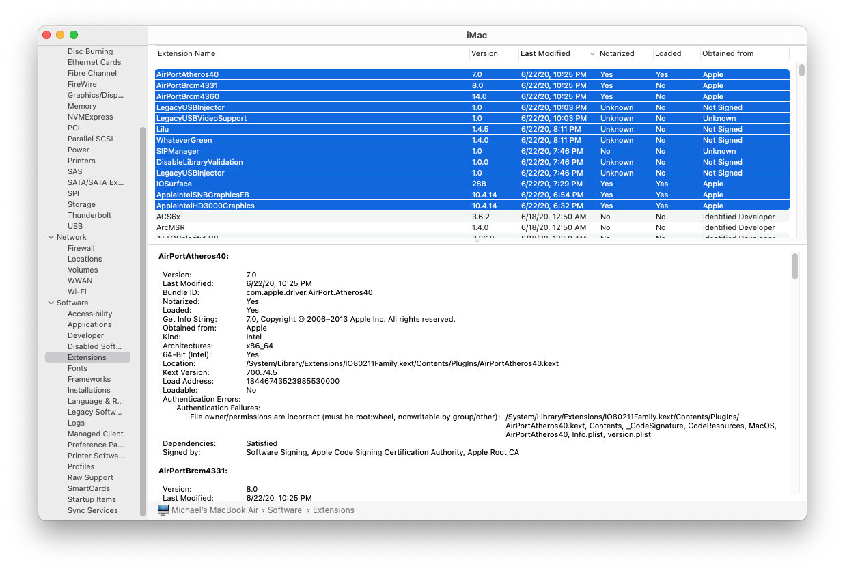Screen dimensions: 845x571
Task: Click the split-pane divider handle dot
Action: point(477,241)
